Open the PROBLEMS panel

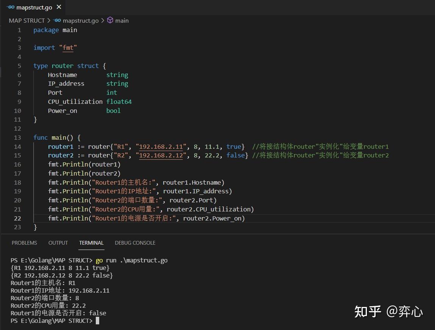(24, 243)
